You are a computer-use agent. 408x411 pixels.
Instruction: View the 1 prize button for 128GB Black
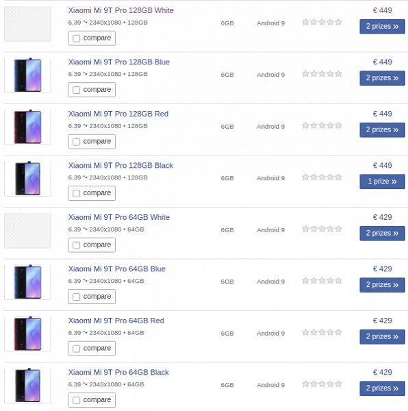click(x=382, y=182)
